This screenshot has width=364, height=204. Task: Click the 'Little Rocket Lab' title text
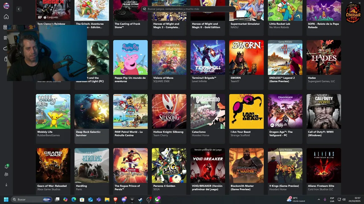click(x=280, y=24)
